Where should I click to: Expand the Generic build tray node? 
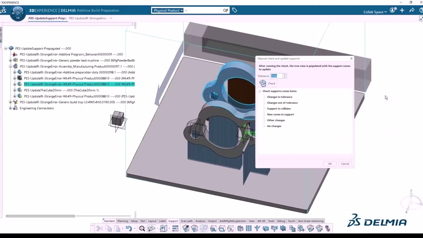pyautogui.click(x=10, y=102)
